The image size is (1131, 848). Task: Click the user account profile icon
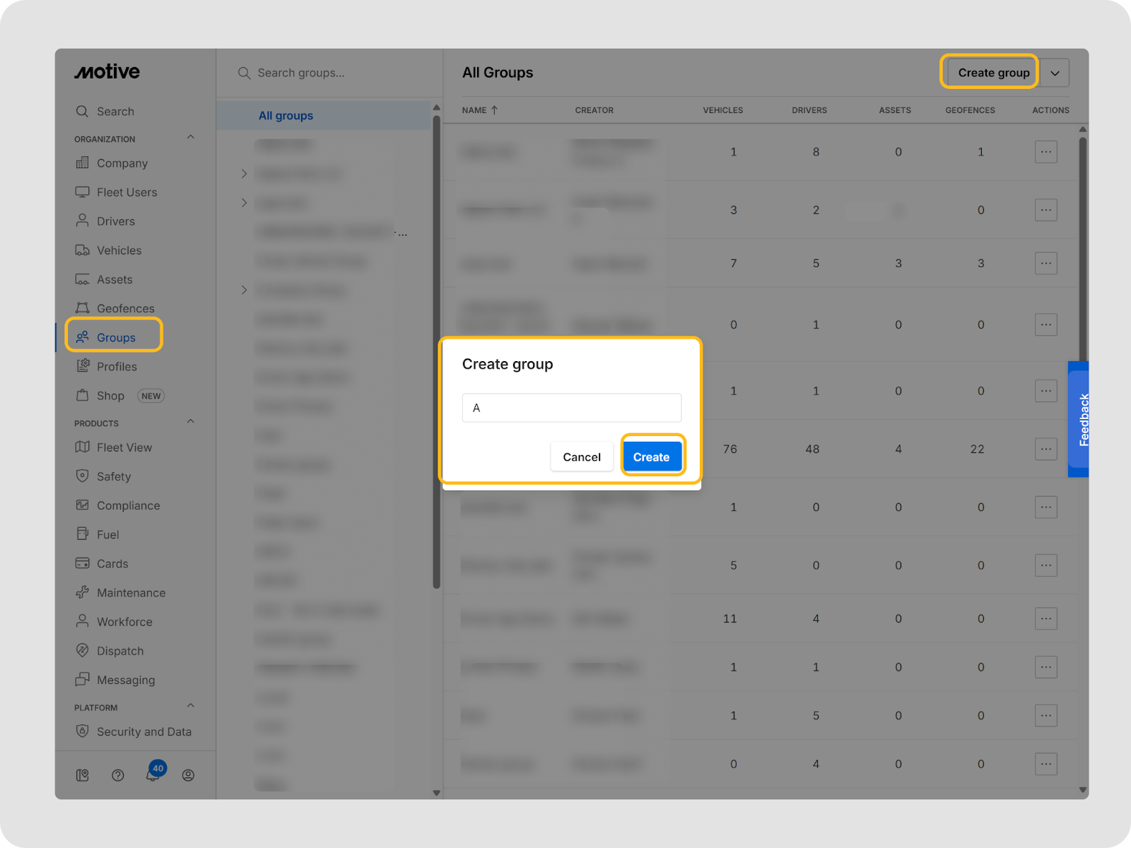pyautogui.click(x=188, y=775)
